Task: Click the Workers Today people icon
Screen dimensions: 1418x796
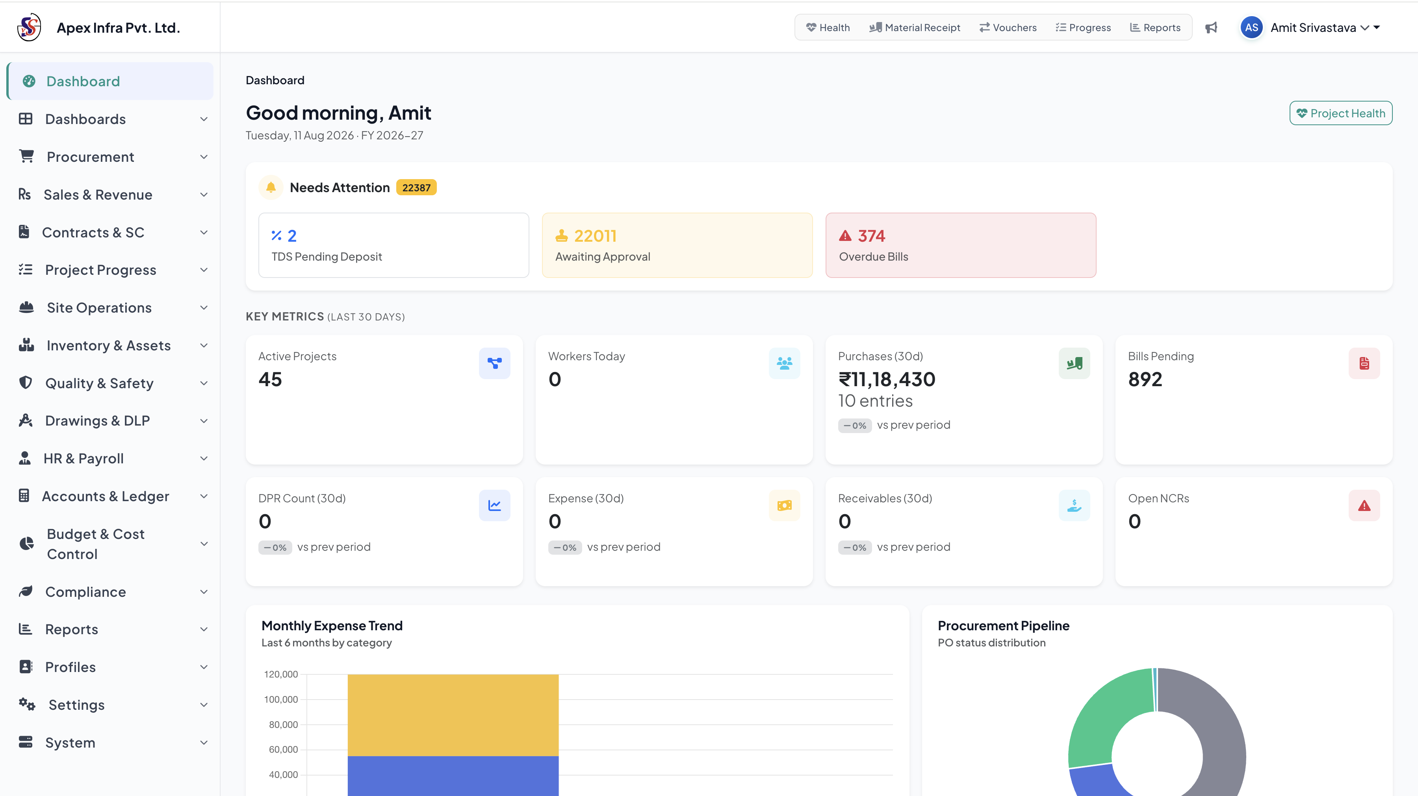Action: coord(784,363)
